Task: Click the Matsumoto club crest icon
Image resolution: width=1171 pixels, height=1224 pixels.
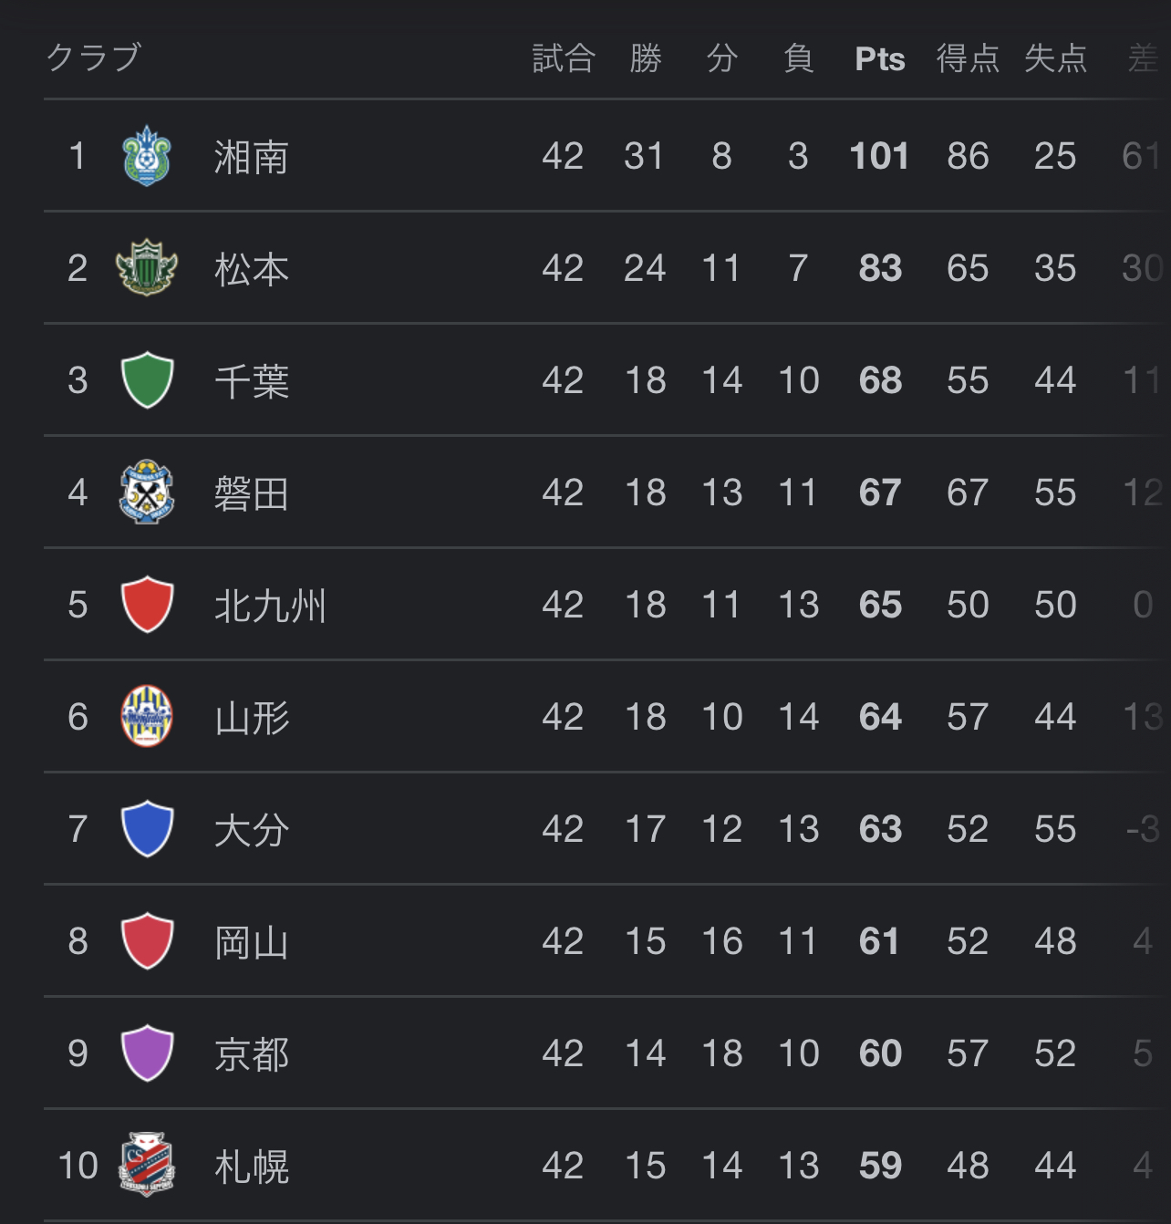Action: pos(147,268)
